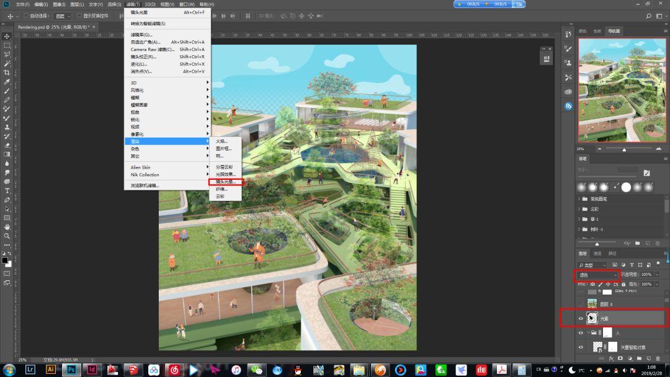This screenshot has width=670, height=377.
Task: Open the layer filter type dropdown
Action: [x=592, y=265]
